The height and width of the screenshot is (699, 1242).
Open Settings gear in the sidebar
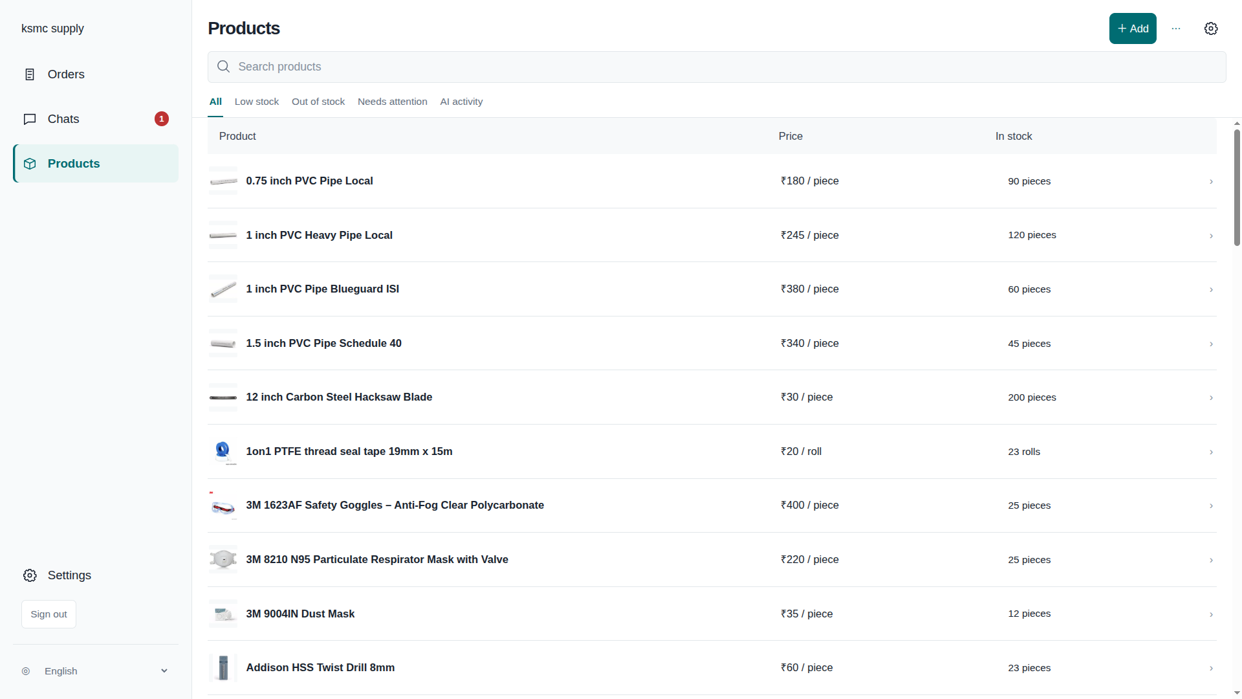tap(30, 575)
